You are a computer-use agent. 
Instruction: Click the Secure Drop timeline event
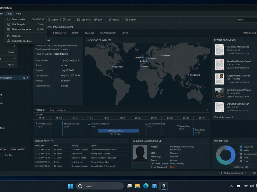coord(184,127)
